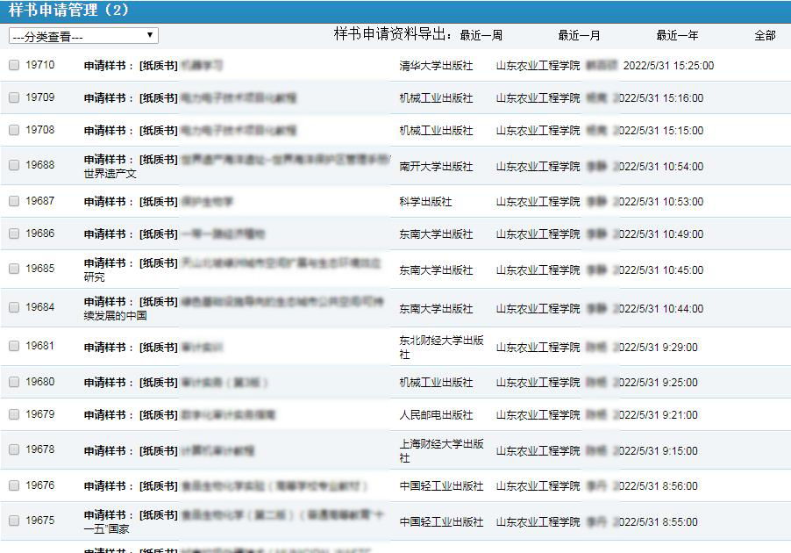
Task: Mark the checkbox beside 19687
Action: click(14, 201)
